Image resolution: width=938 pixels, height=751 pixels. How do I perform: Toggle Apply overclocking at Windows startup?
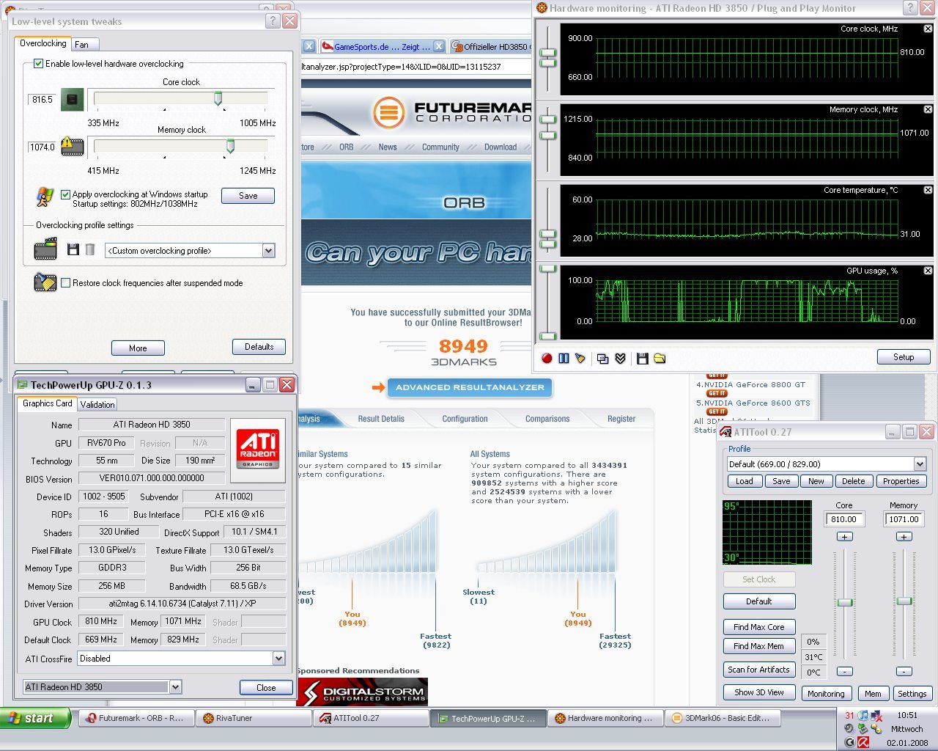66,194
